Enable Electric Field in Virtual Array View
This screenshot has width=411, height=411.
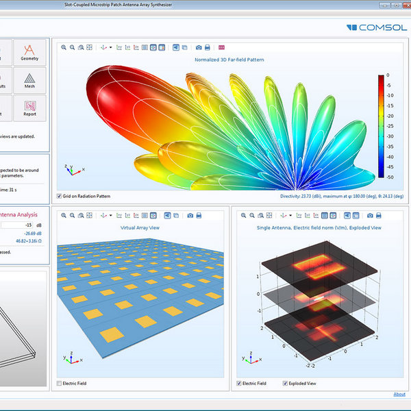(x=60, y=383)
